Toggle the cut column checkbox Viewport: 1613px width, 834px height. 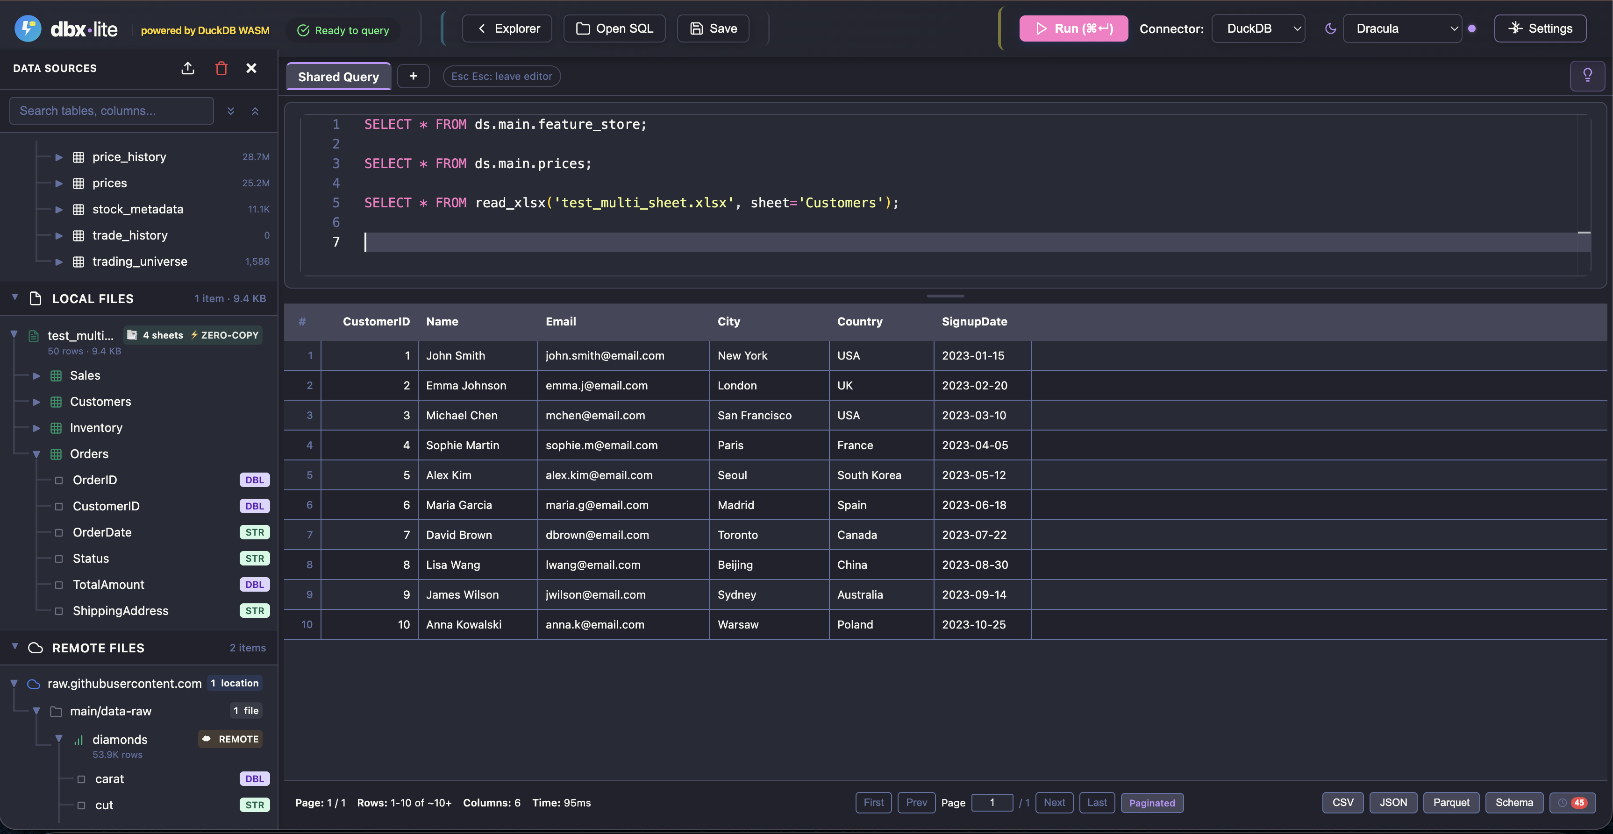point(81,806)
